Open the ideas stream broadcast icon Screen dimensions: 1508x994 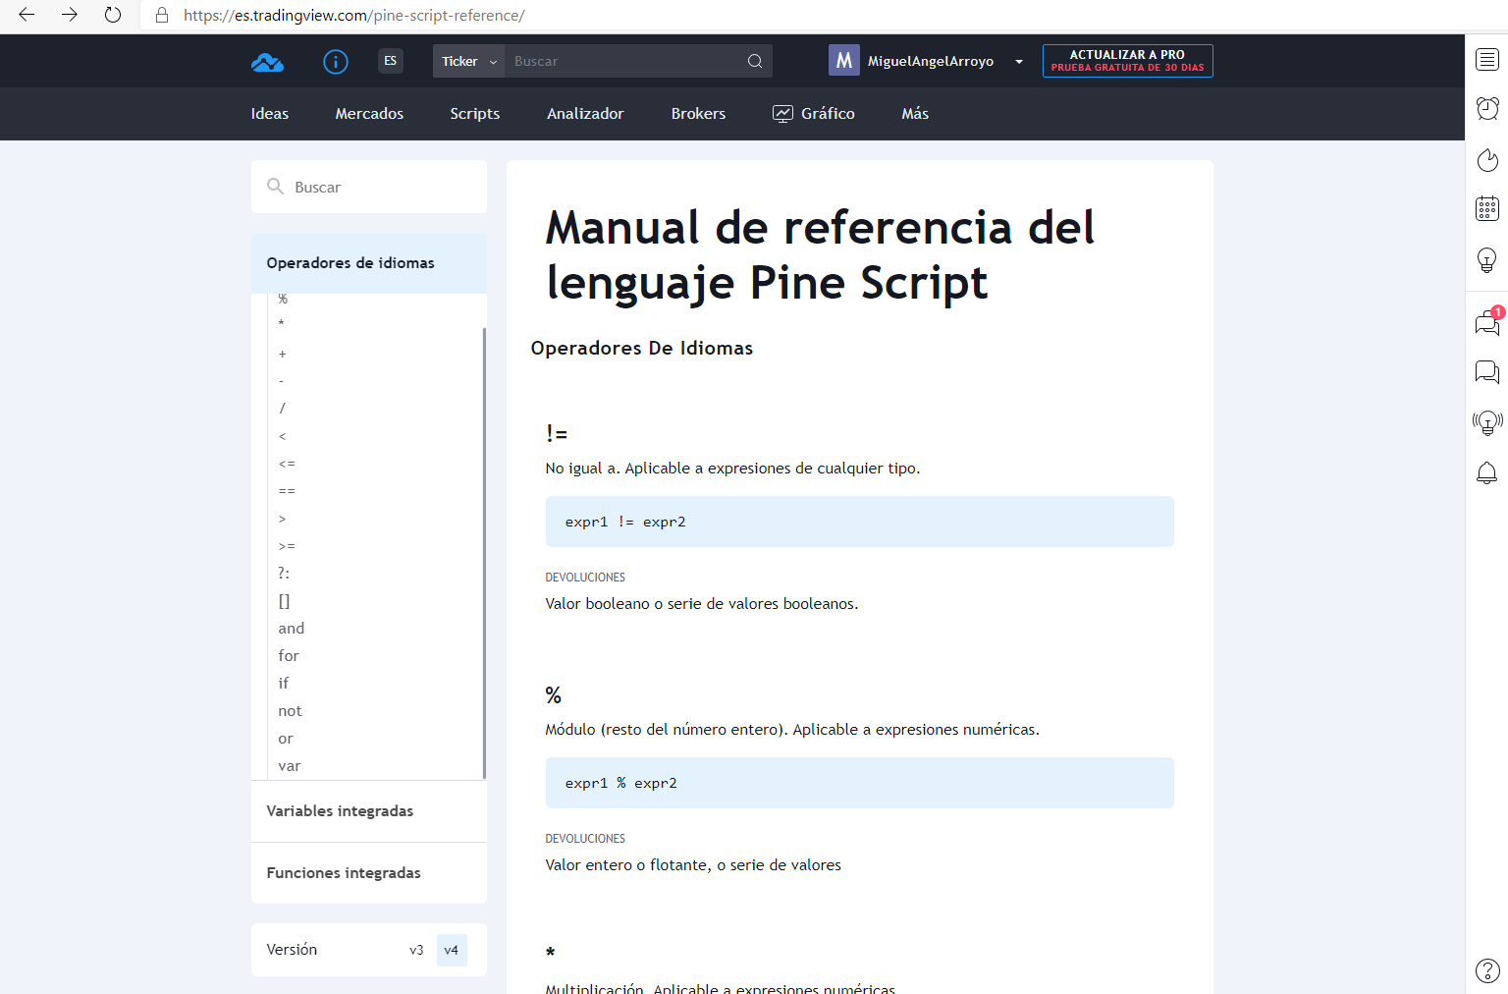(x=1487, y=422)
